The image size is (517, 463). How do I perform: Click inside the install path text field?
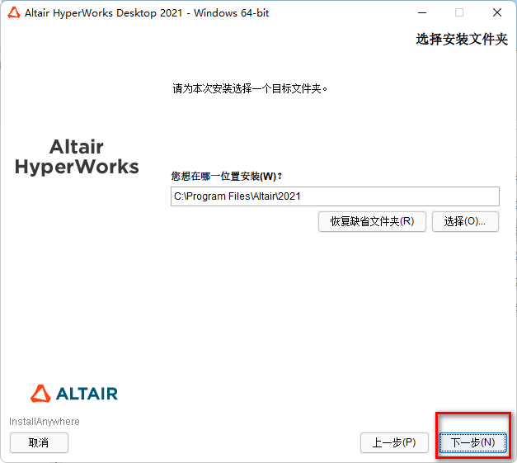click(x=334, y=196)
